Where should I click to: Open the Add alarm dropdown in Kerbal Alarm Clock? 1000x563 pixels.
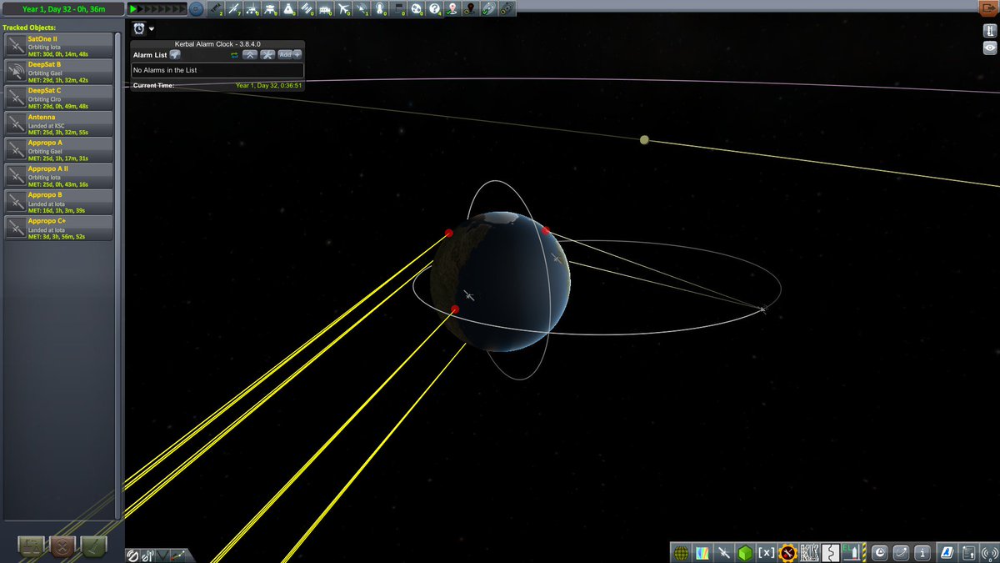287,54
